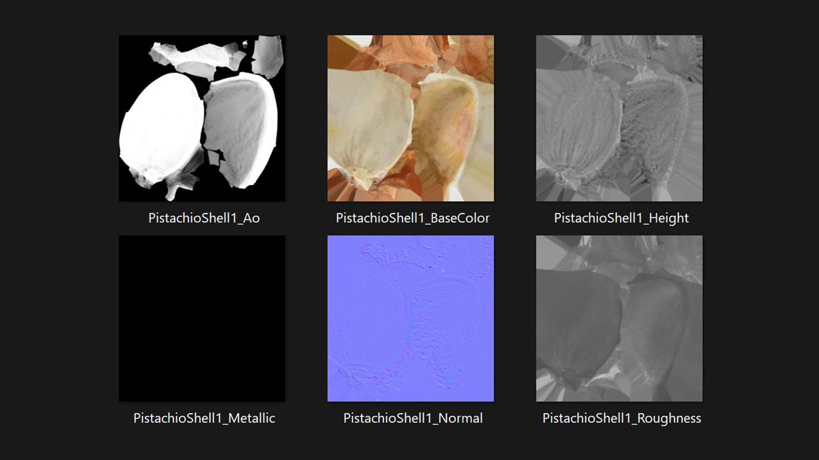Open the PistachioShell1_BaseColor texture thumbnail
Image resolution: width=819 pixels, height=460 pixels.
410,118
